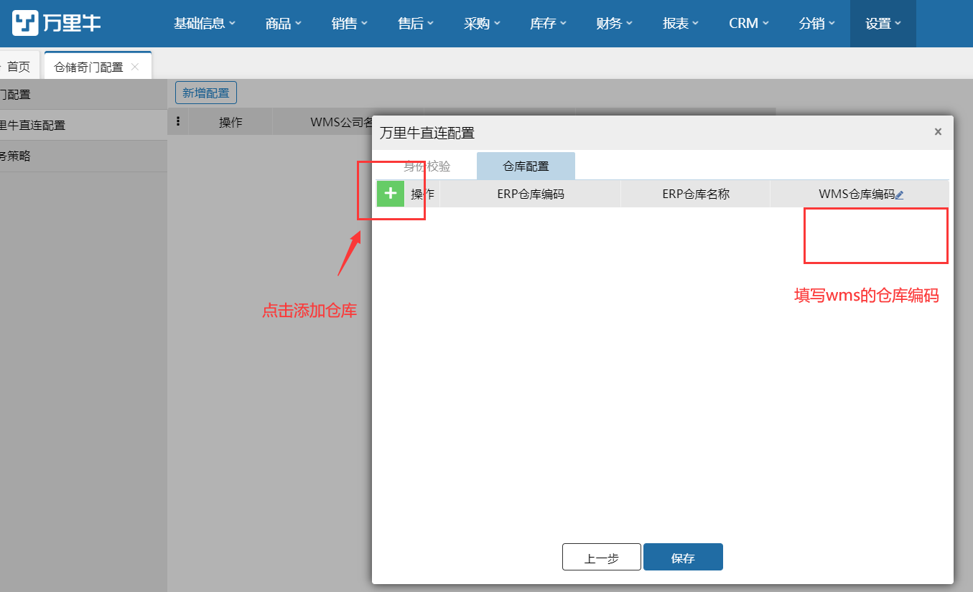Open the 报表 menu
Screen dimensions: 973x592
click(681, 24)
